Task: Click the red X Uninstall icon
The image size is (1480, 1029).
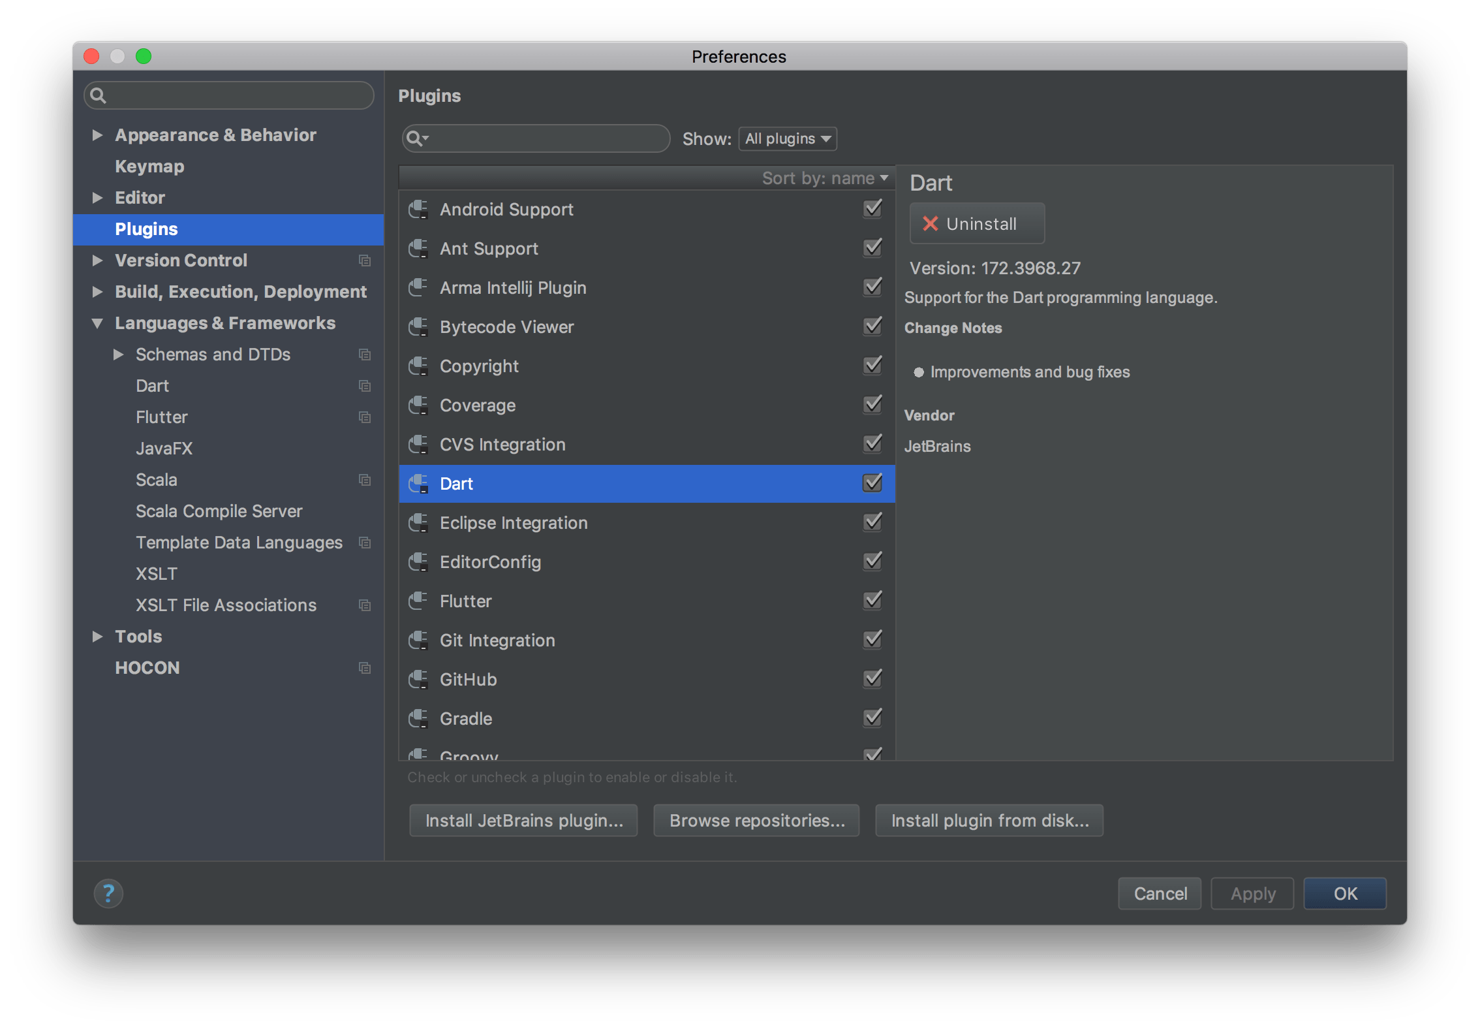Action: 930,224
